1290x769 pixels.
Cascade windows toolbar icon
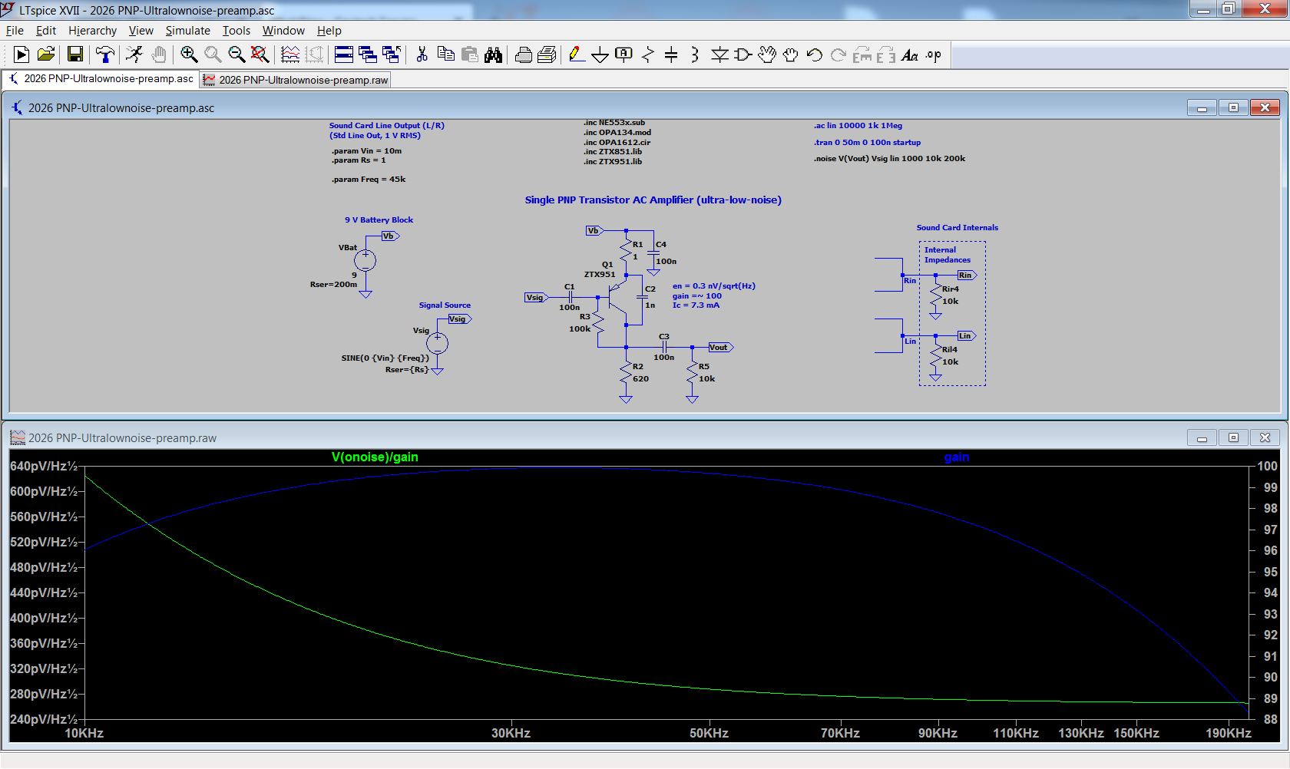point(368,54)
